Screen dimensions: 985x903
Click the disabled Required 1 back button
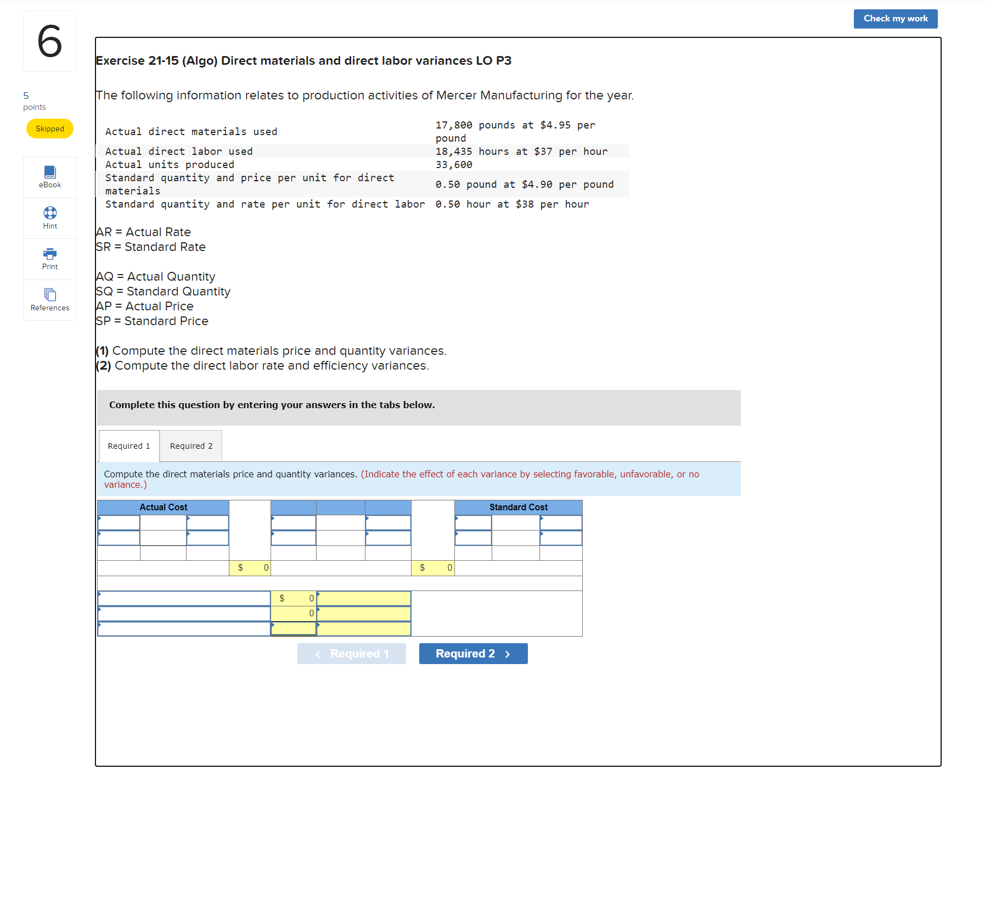pyautogui.click(x=352, y=654)
